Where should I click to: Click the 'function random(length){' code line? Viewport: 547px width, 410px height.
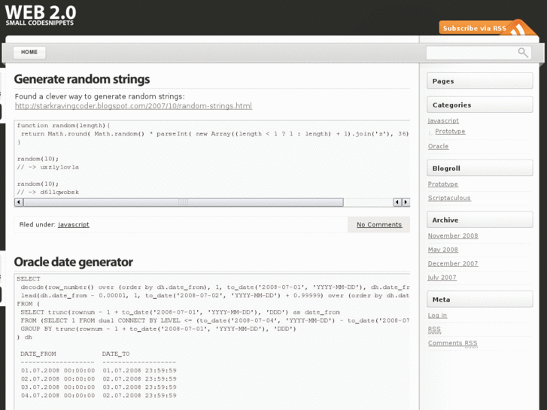tap(63, 126)
